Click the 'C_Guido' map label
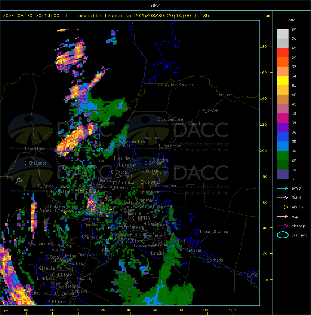The height and width of the screenshot is (315, 311). point(46,186)
